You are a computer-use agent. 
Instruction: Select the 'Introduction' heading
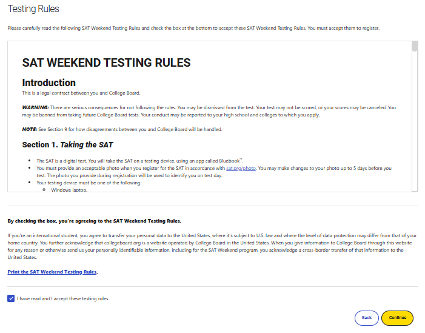[49, 82]
